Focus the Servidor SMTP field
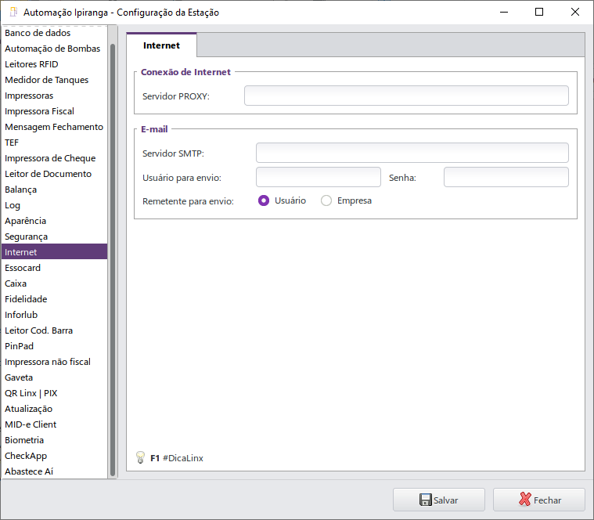Viewport: 594px width, 520px height. click(x=412, y=153)
